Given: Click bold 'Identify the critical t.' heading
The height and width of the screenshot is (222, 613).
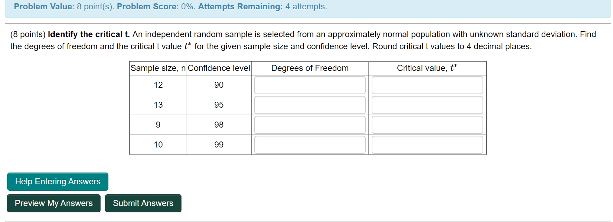Looking at the screenshot, I should [89, 34].
